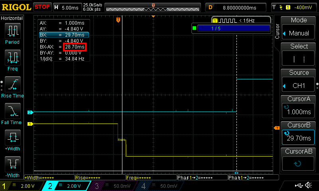Image resolution: width=319 pixels, height=191 pixels.
Task: Select the CursorAB softkey
Action: (x=298, y=164)
